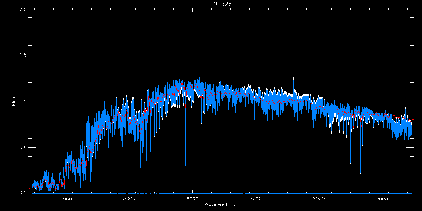Image resolution: width=422 pixels, height=211 pixels.
Task: Click the Flux y-axis label
Action: [14, 101]
